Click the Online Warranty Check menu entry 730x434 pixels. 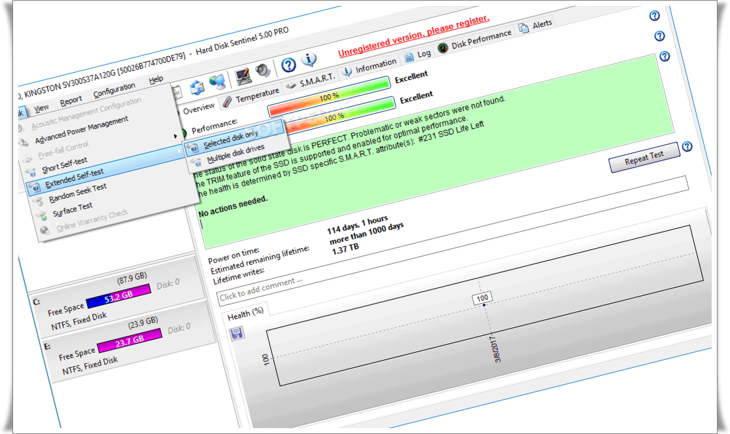92,220
